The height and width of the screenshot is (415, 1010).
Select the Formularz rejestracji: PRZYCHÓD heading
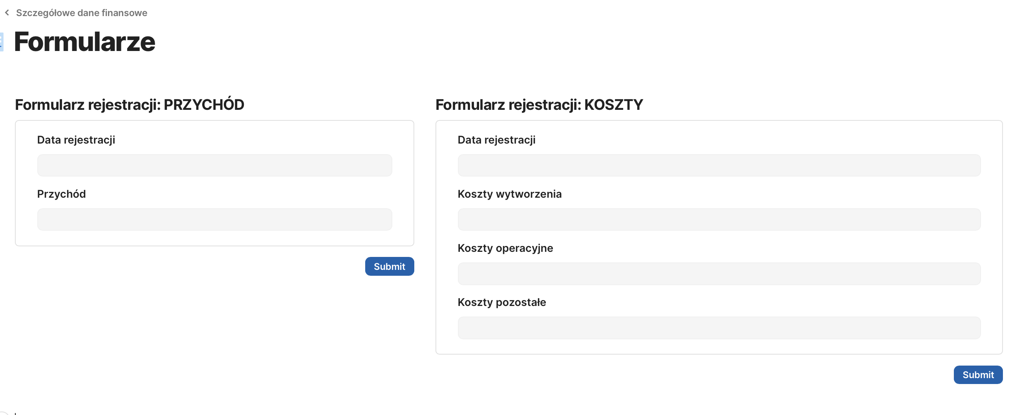pos(129,105)
